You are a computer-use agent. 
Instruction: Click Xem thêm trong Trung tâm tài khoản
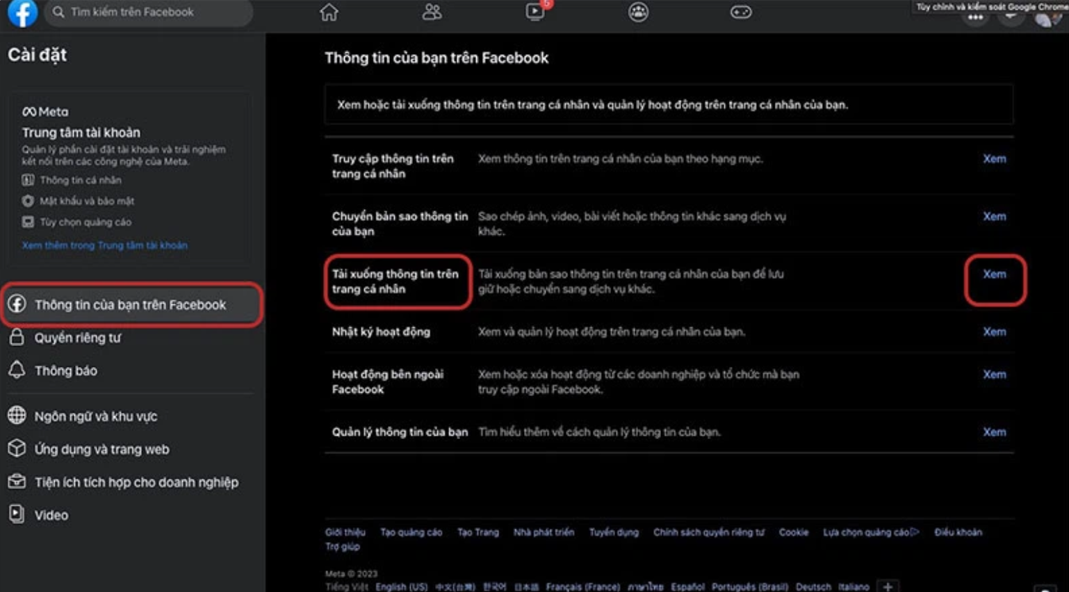(104, 245)
